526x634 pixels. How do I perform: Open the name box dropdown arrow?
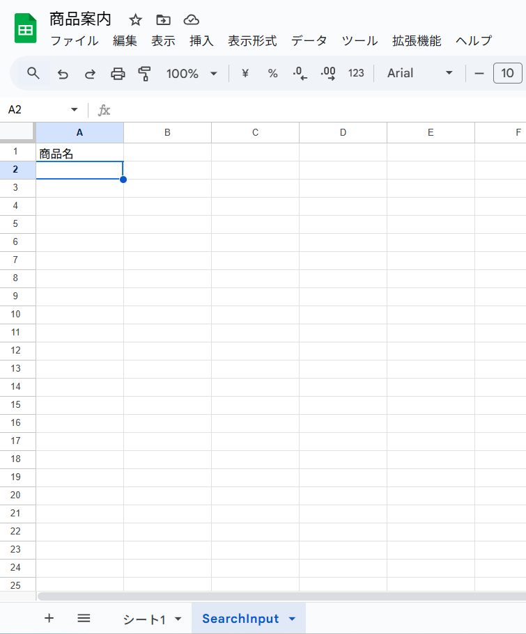click(x=74, y=109)
